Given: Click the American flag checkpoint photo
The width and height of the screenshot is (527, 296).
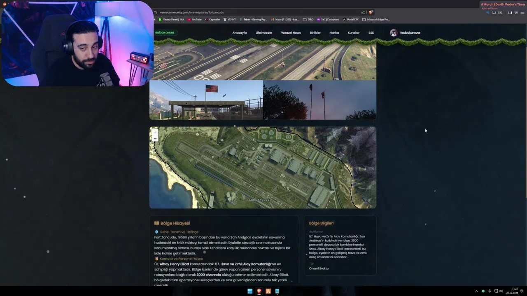Looking at the screenshot, I should [206, 100].
